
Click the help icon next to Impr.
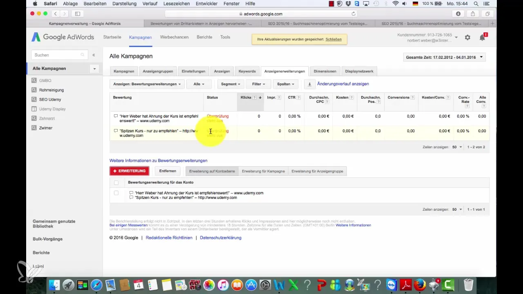(279, 98)
